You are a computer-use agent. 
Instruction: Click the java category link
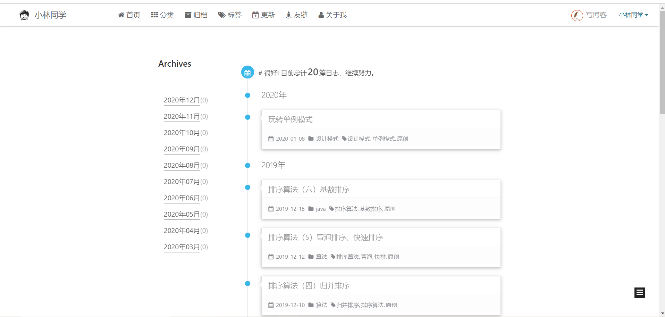pos(321,209)
